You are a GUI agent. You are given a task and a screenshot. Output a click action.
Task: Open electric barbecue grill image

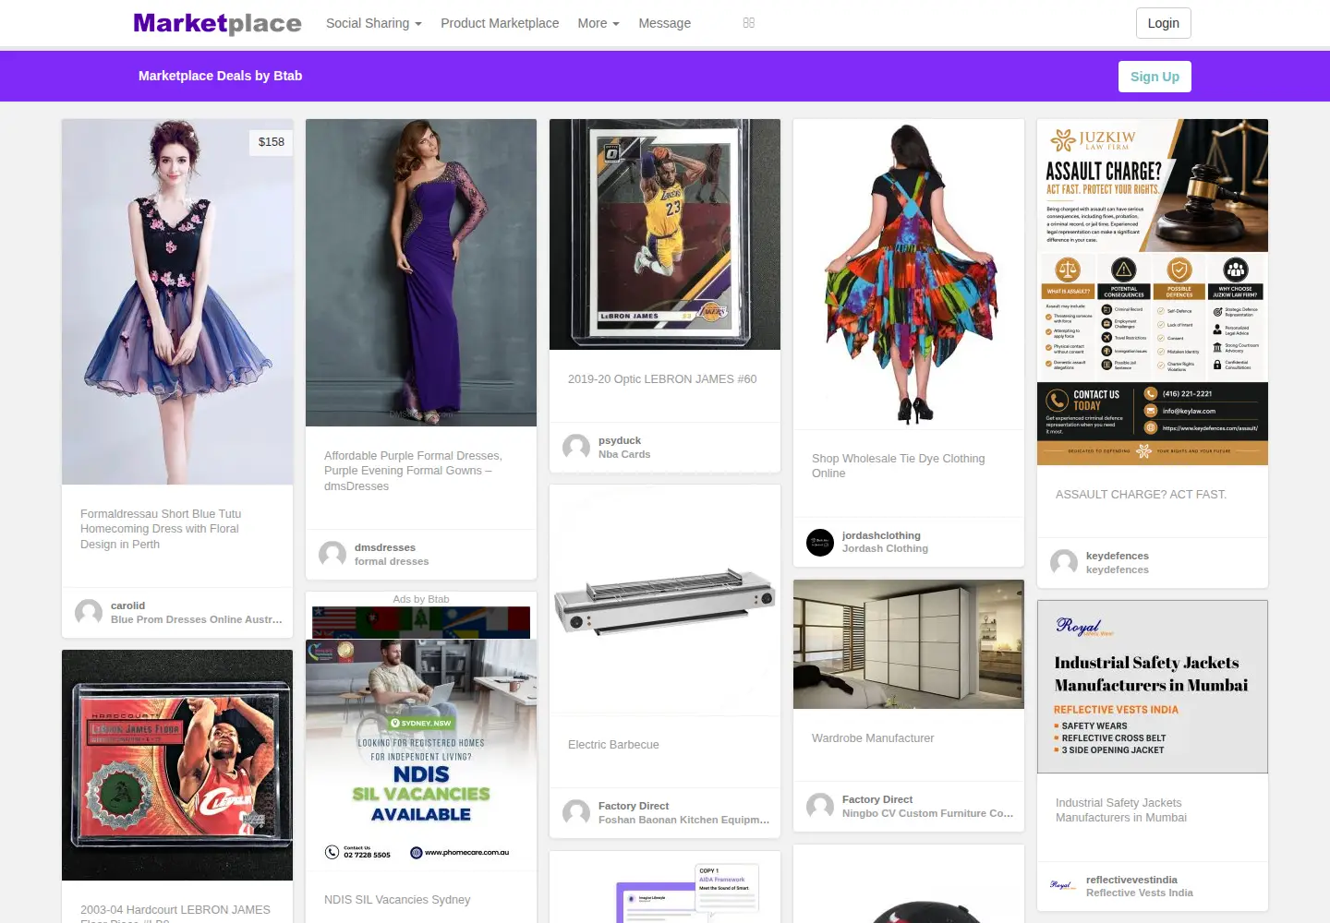pos(665,600)
